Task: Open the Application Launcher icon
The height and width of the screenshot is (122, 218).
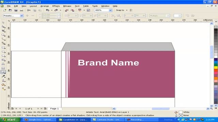Action: 80,10
